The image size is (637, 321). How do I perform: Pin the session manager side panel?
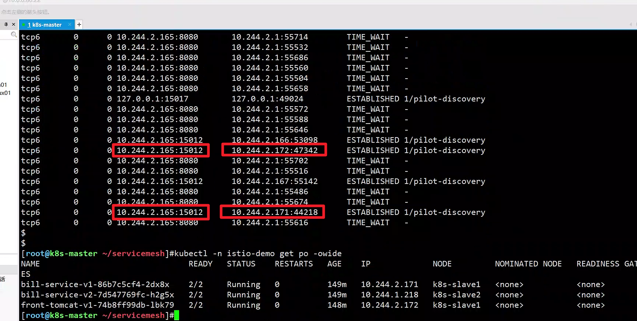(x=6, y=24)
